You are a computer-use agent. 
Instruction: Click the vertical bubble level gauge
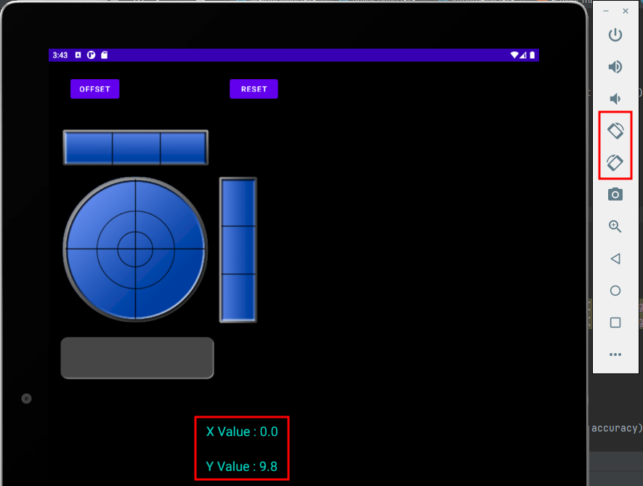click(x=238, y=250)
